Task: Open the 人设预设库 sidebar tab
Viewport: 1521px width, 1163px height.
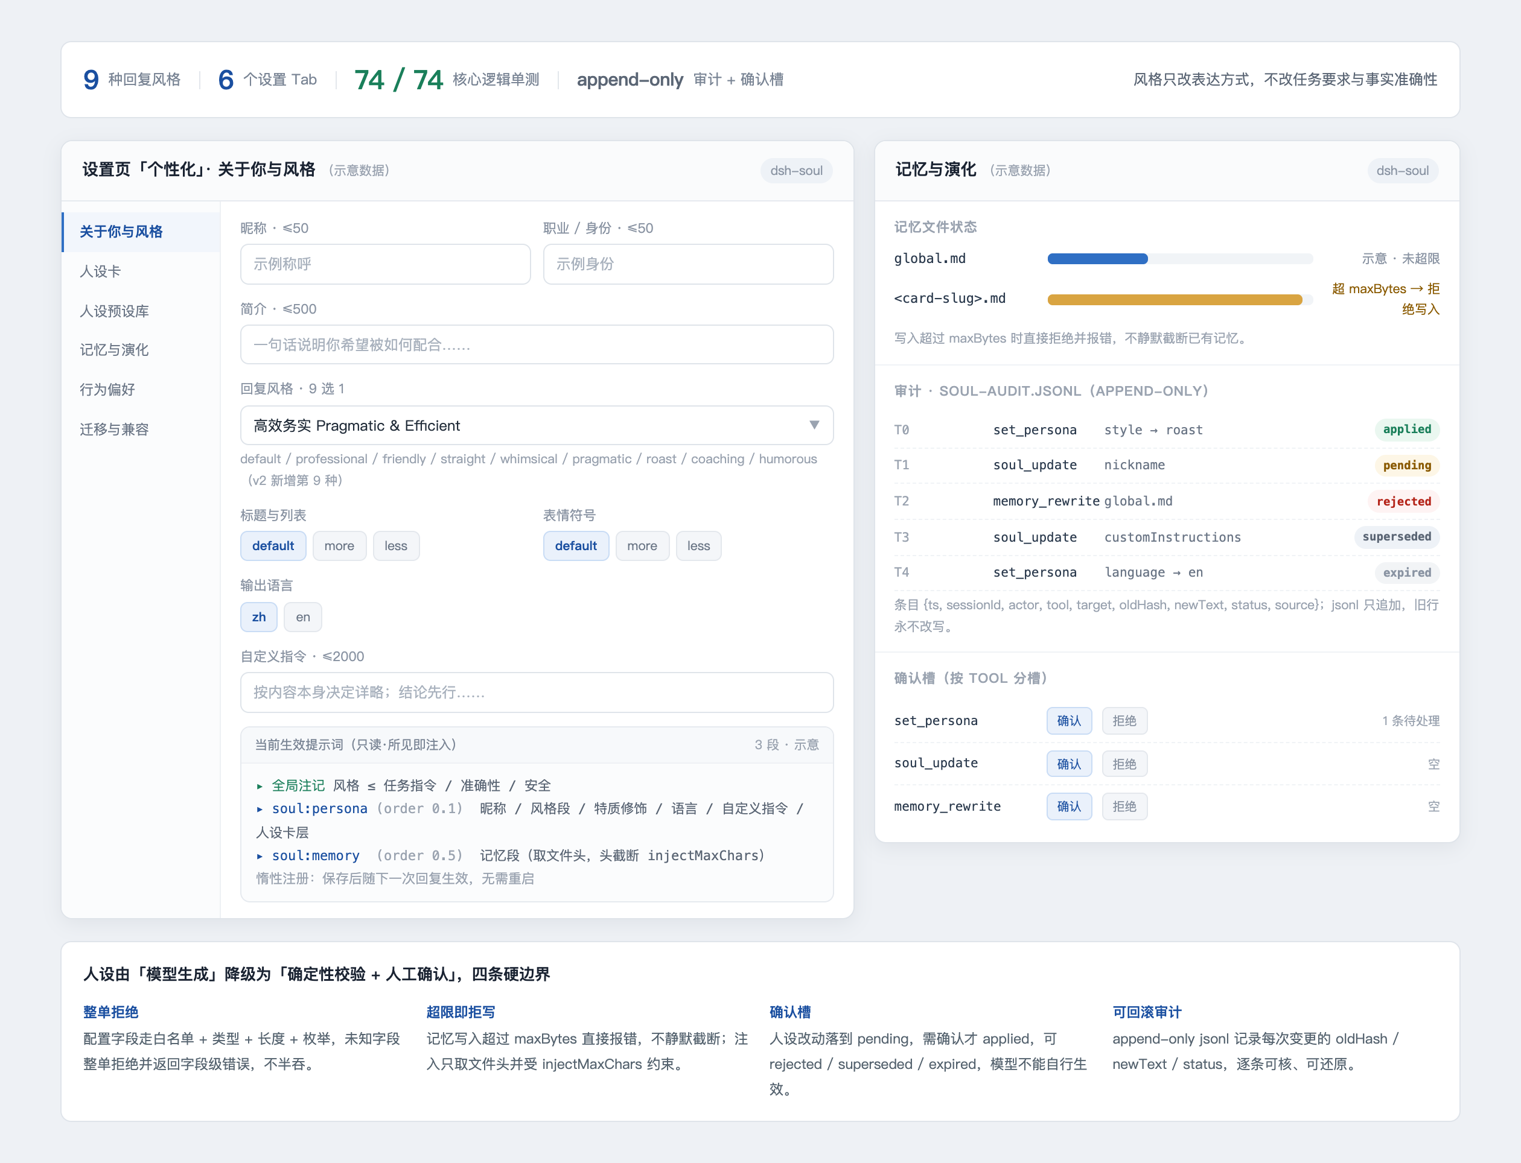Action: (141, 311)
